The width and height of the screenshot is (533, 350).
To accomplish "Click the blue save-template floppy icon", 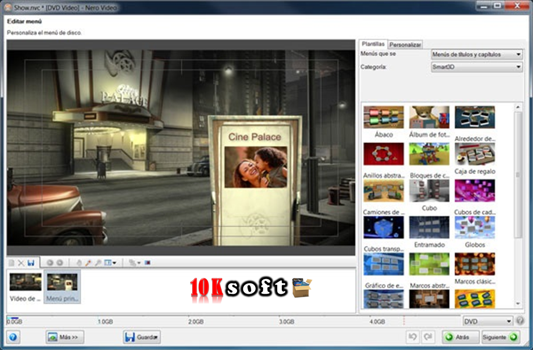I will [x=31, y=263].
